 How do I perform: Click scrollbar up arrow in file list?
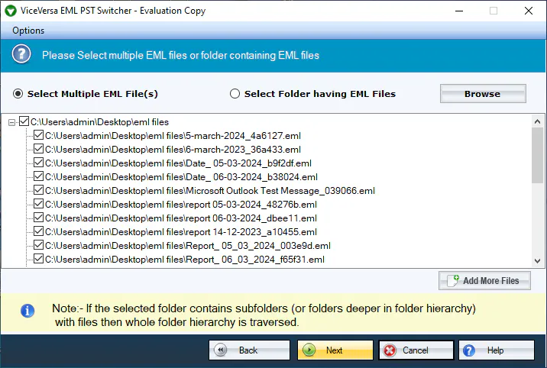tap(537, 121)
